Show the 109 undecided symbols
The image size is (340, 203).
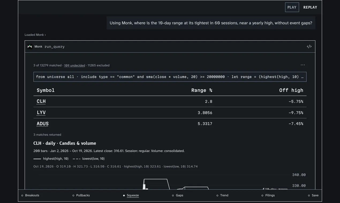tap(74, 65)
